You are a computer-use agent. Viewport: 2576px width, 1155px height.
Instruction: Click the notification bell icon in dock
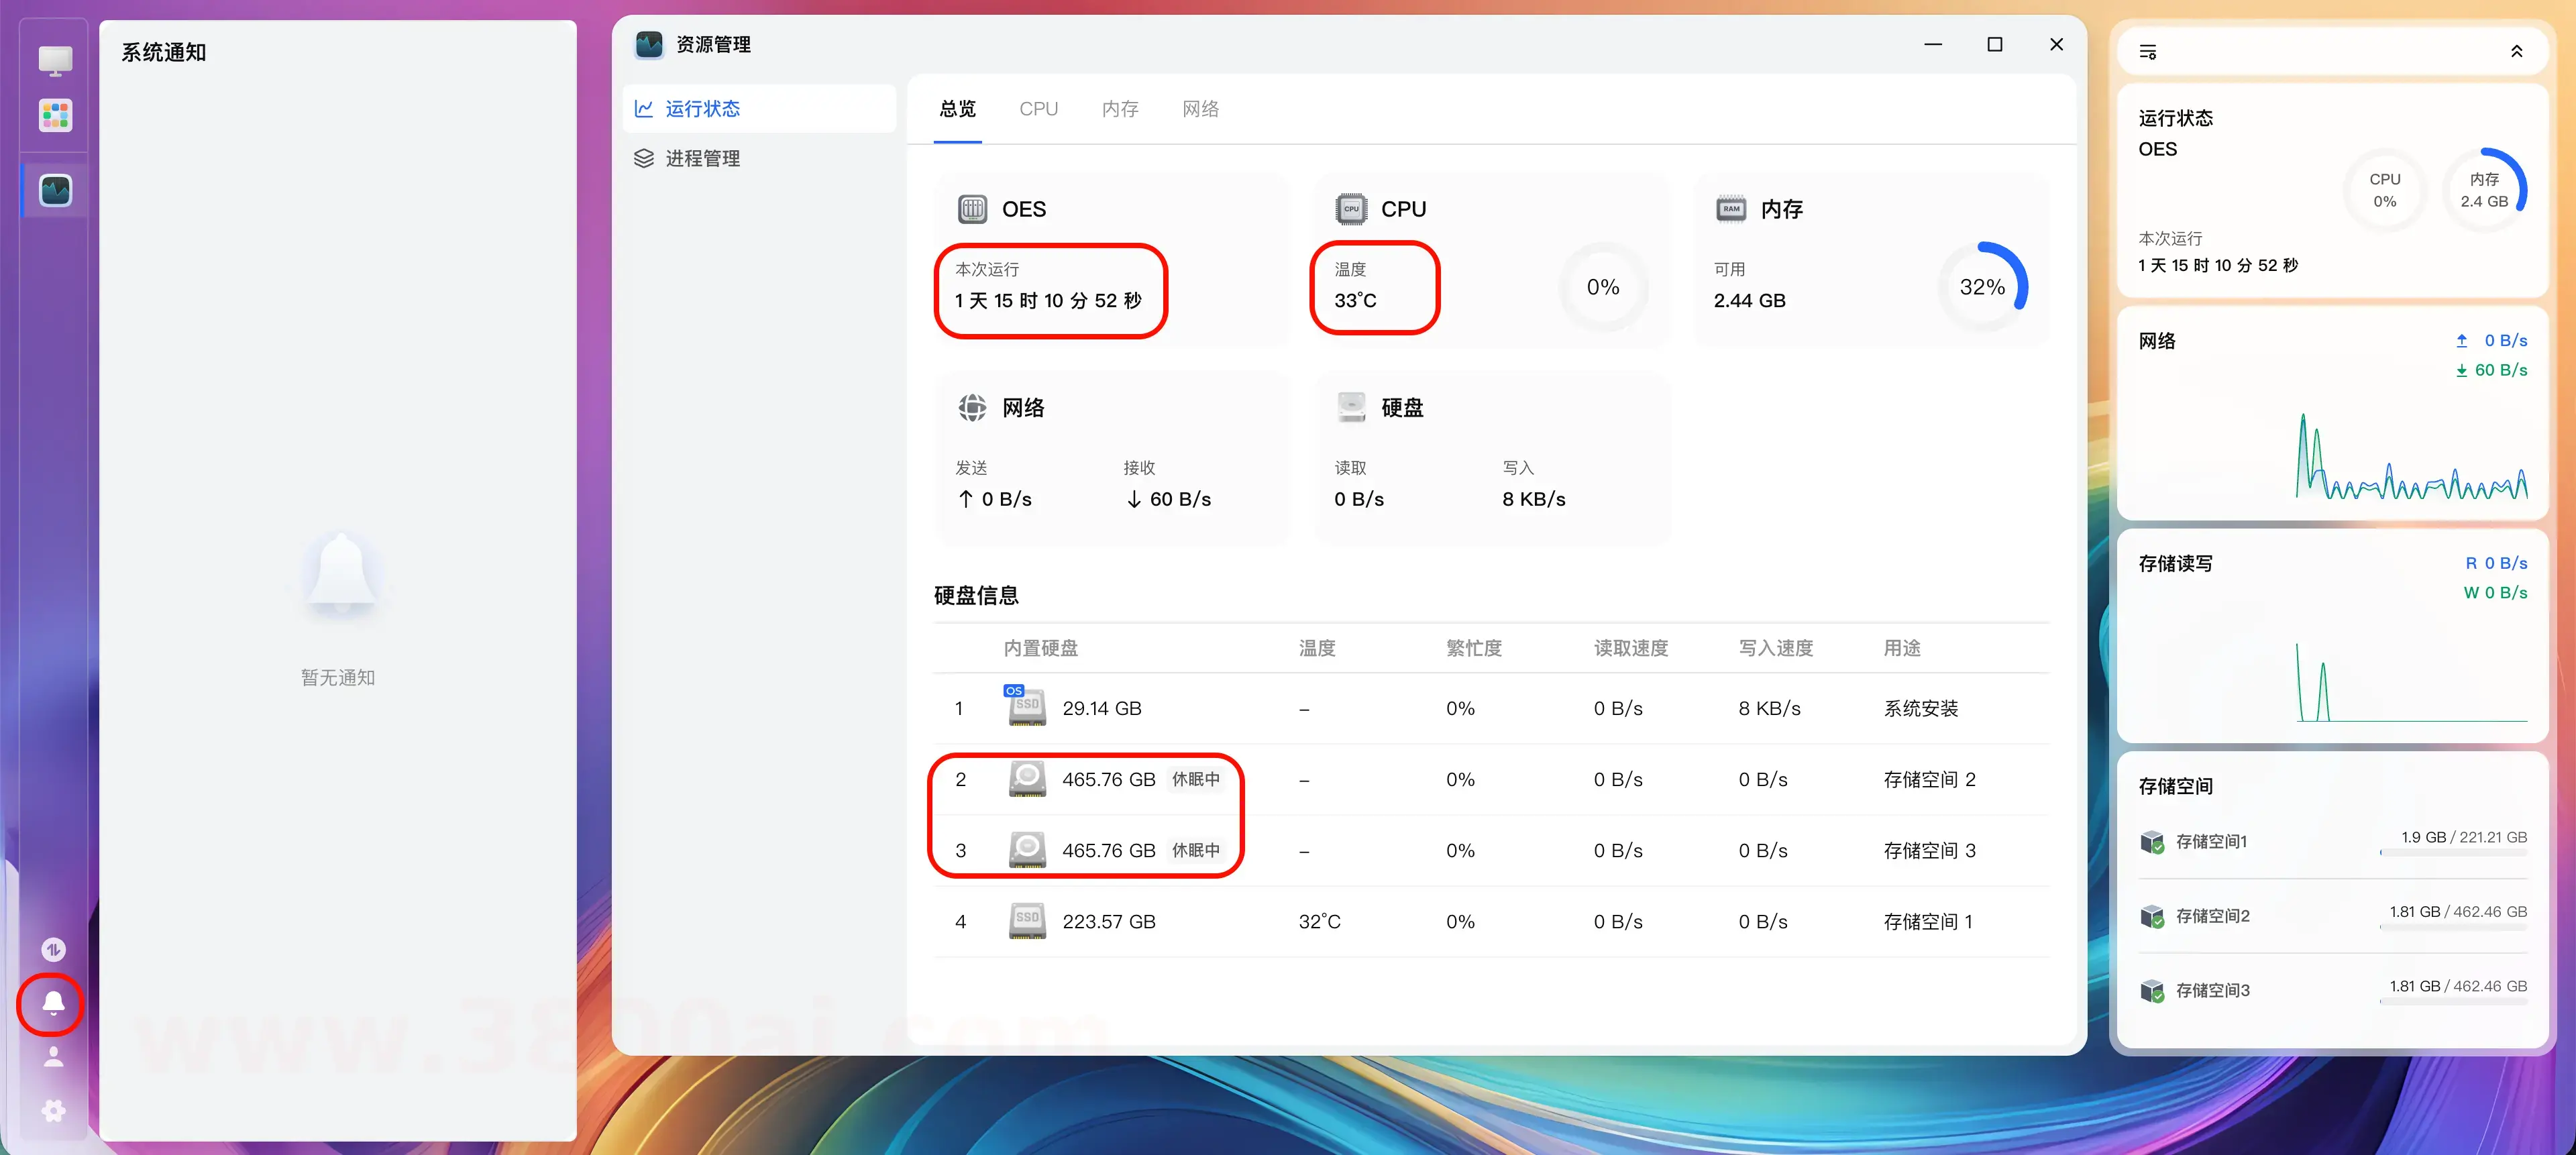click(x=53, y=1001)
